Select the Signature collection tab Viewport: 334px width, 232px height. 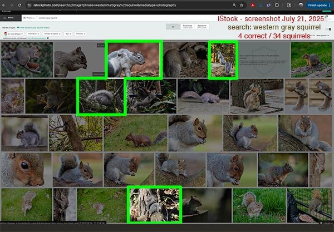click(x=202, y=27)
